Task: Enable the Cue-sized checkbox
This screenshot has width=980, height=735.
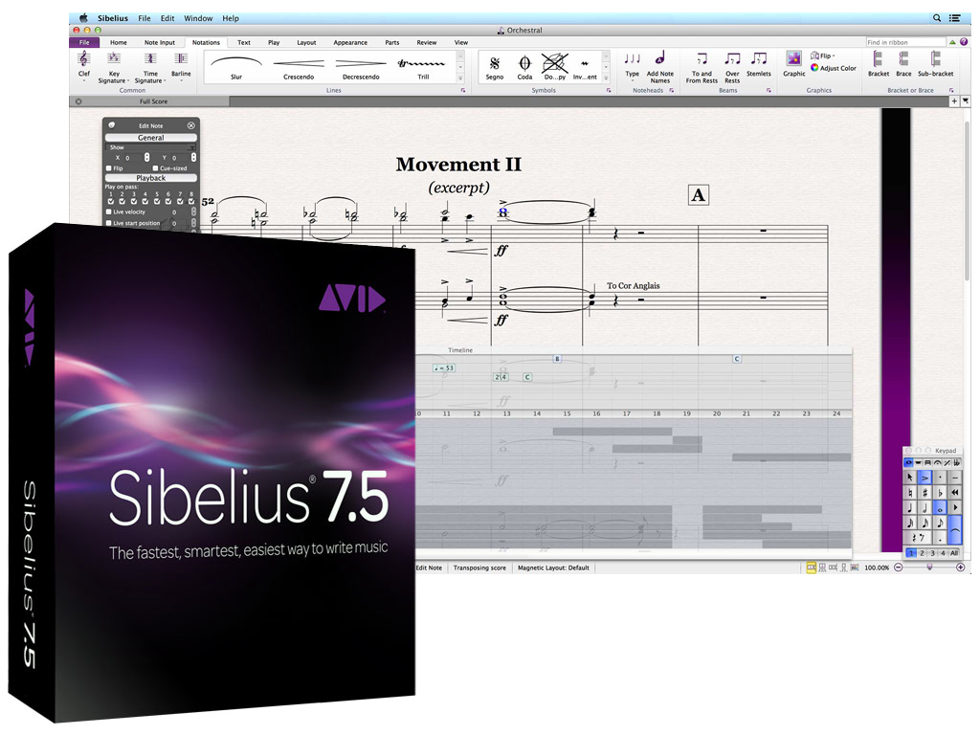Action: click(x=155, y=168)
